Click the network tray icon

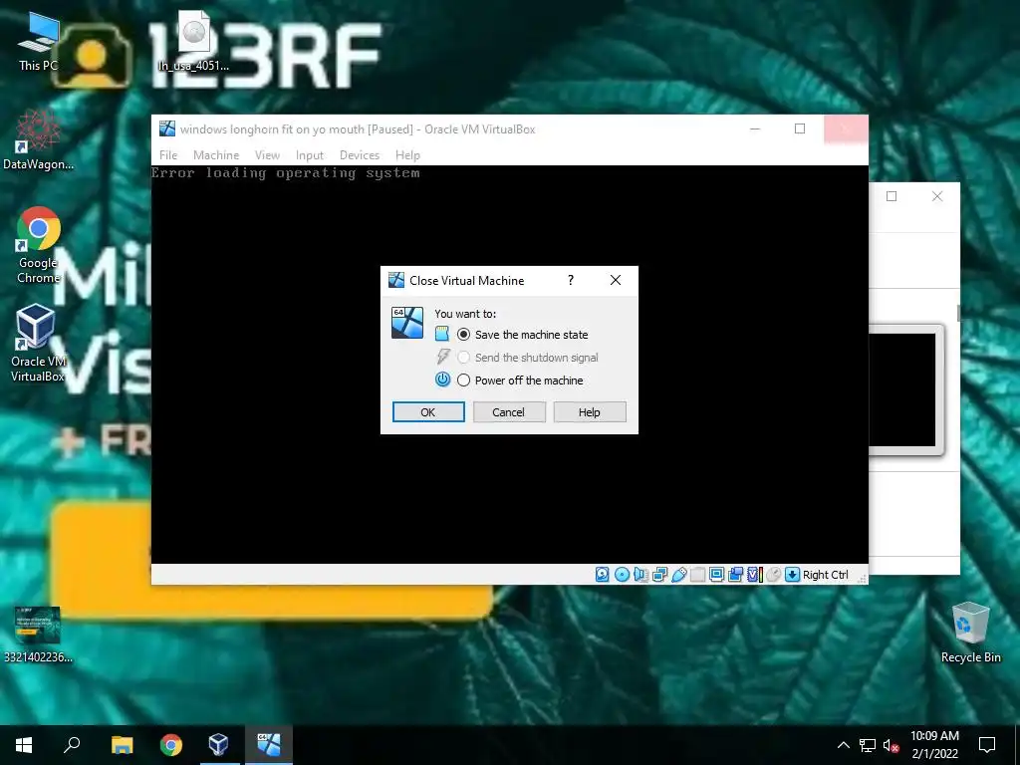click(868, 745)
